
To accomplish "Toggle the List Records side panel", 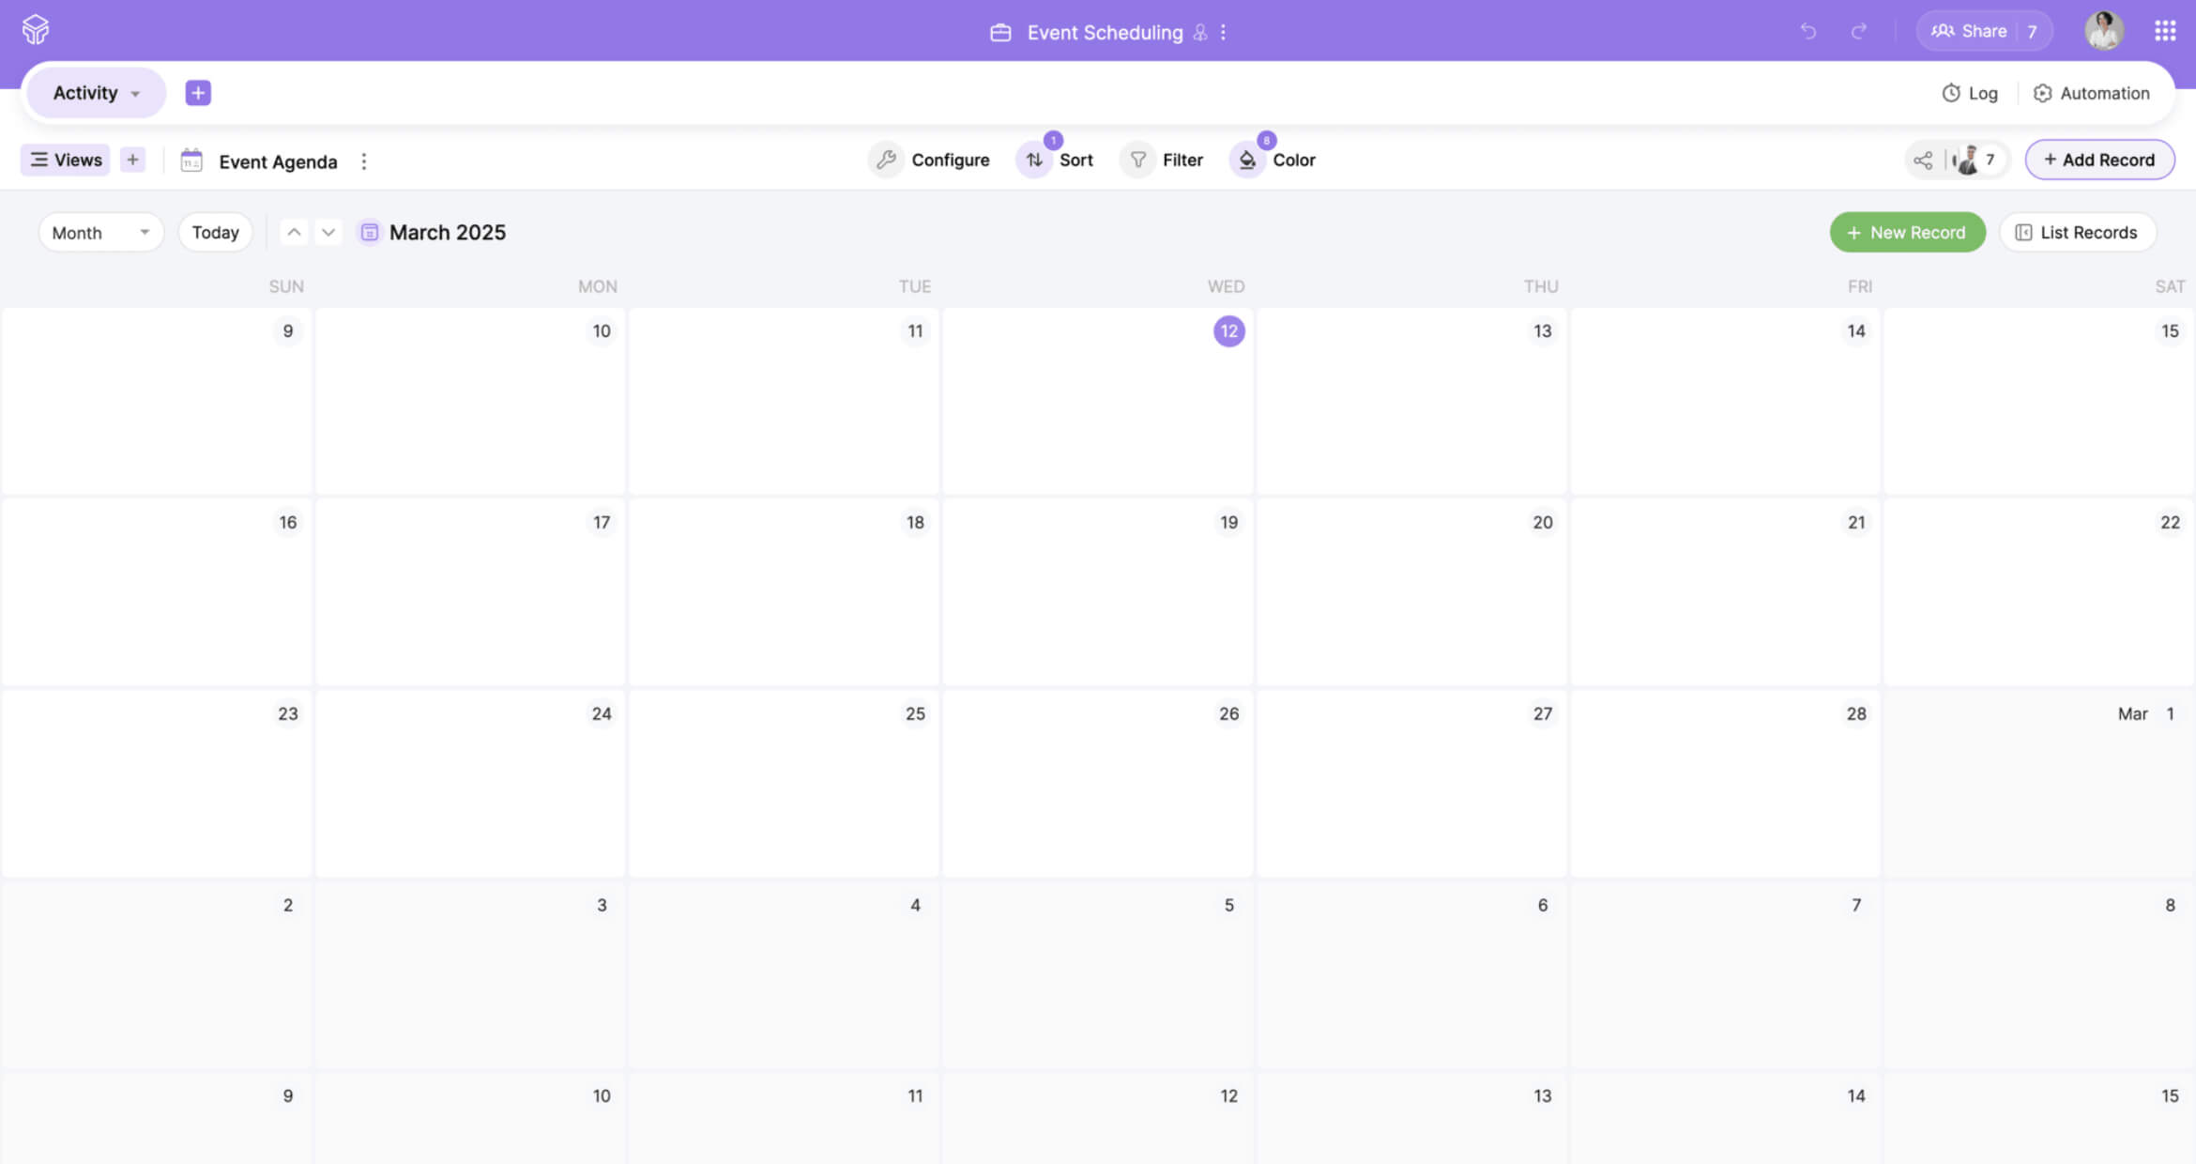I will pos(2077,233).
